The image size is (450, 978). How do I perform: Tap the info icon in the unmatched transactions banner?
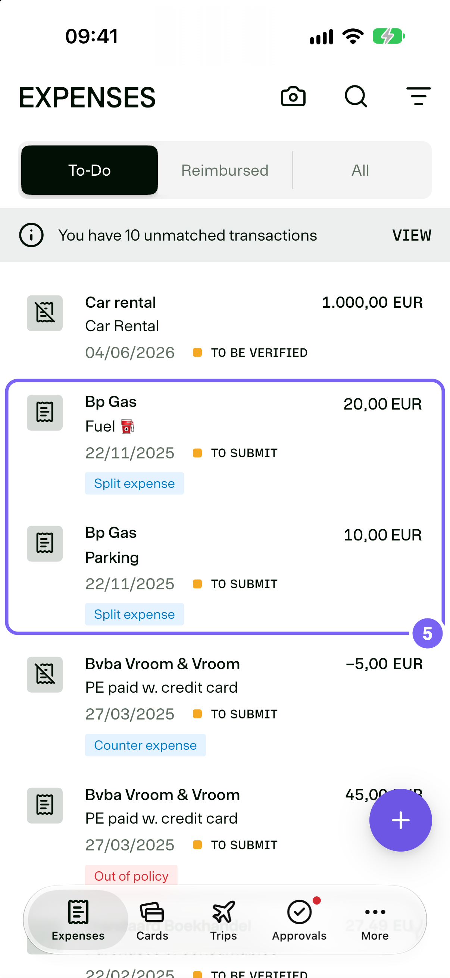31,235
